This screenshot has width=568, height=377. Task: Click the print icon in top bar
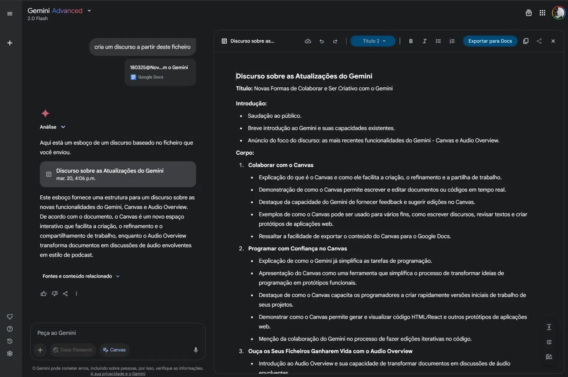529,13
